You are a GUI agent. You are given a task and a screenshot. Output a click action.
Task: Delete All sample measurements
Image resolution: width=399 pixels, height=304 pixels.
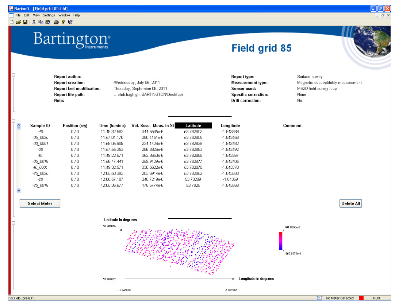350,203
